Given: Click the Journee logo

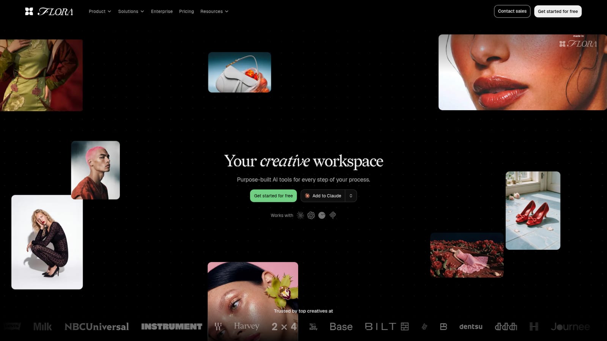Looking at the screenshot, I should 570,327.
